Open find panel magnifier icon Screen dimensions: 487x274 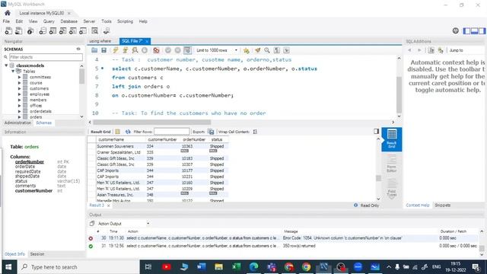pyautogui.click(x=267, y=50)
